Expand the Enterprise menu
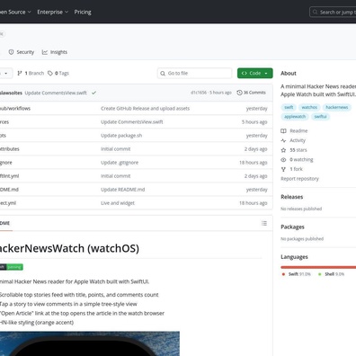 [x=53, y=12]
